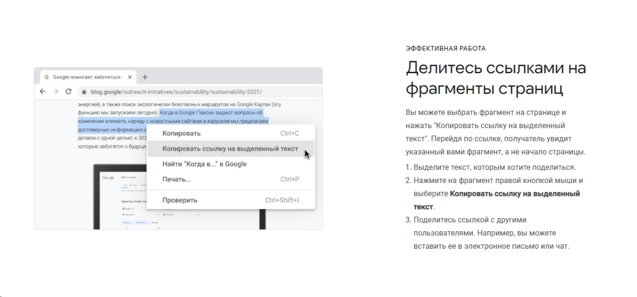Select the 'Google помогает заботиться' tab
The height and width of the screenshot is (297, 637).
pyautogui.click(x=88, y=77)
